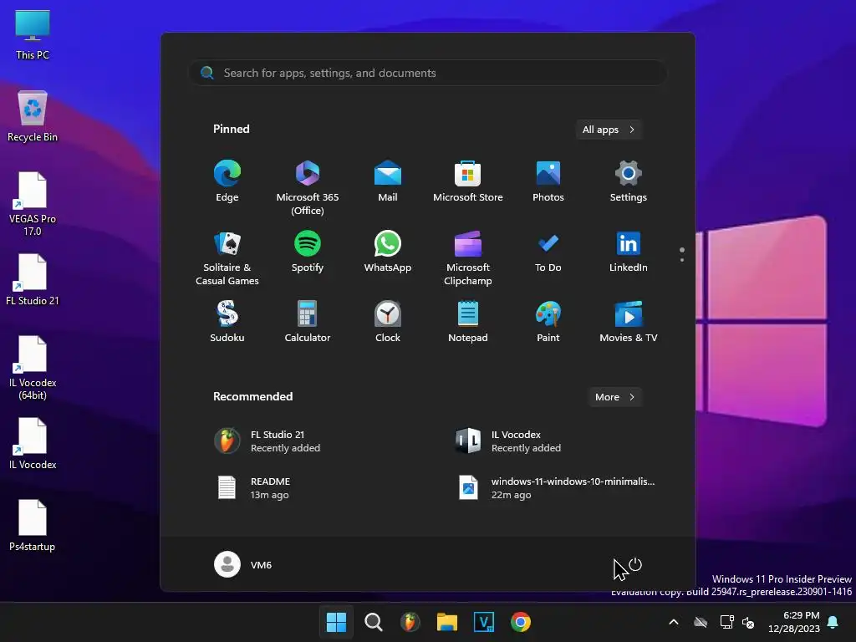Go to next pinned apps page dot

[x=682, y=260]
